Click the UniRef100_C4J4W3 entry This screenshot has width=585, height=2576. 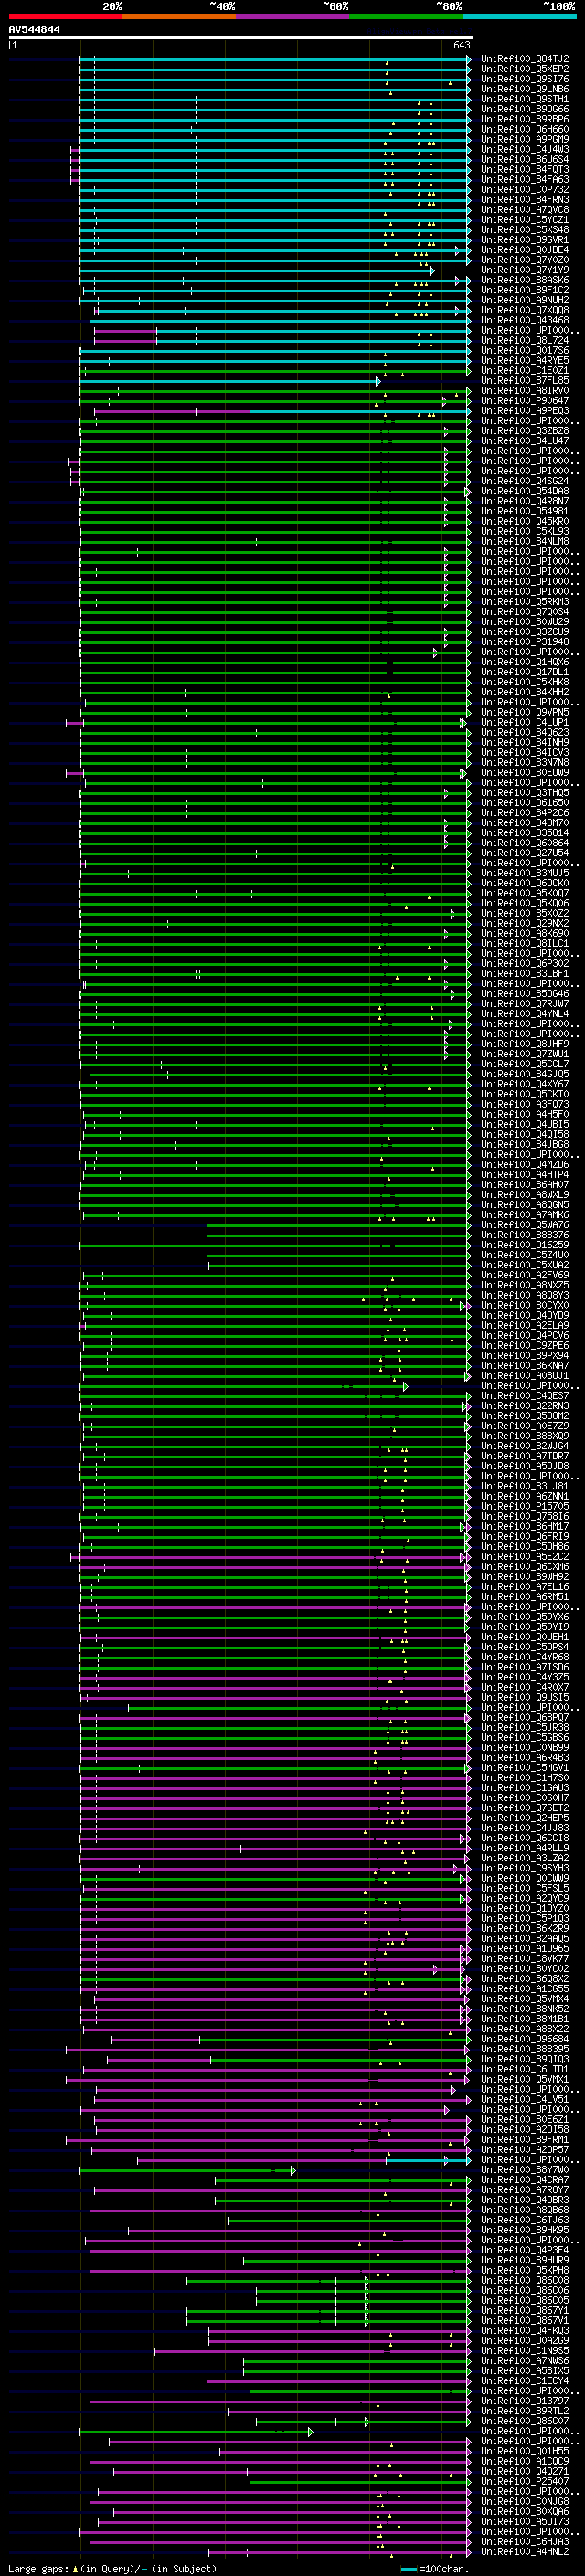click(x=524, y=149)
